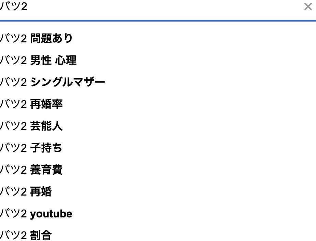Viewport: 316px width, 241px height.
Task: Select the バツ2 割合 suggestion
Action: coord(26,236)
